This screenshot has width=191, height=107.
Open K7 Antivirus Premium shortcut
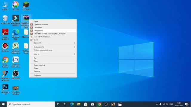5,76
